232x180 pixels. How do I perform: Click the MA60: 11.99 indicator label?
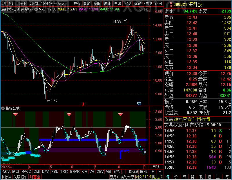coord(109,9)
